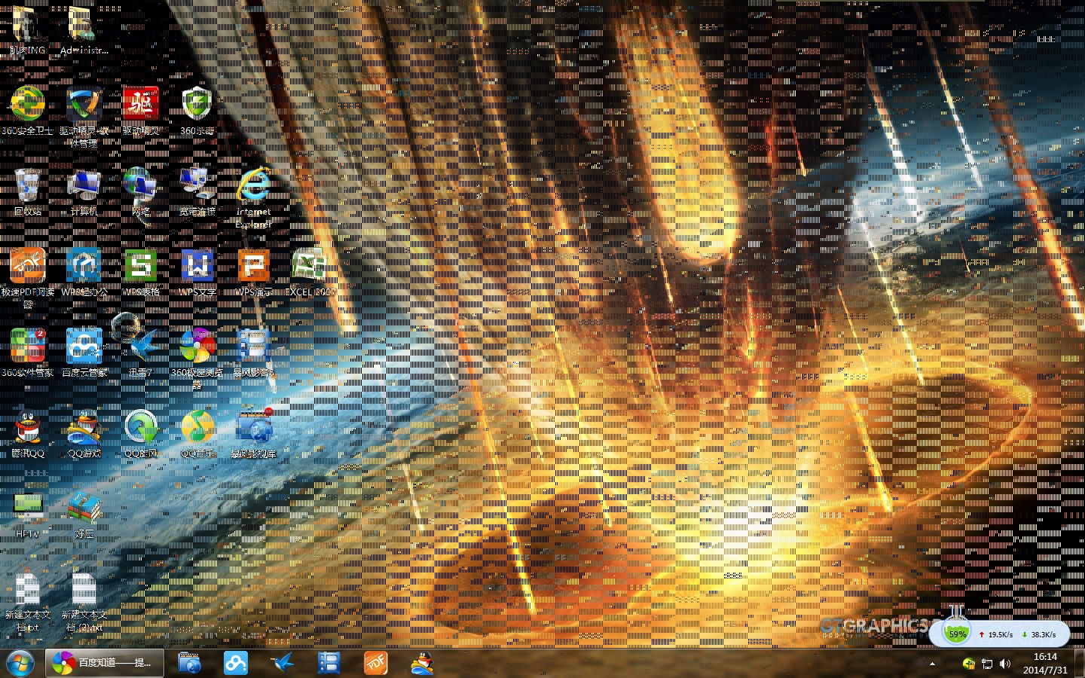Image resolution: width=1085 pixels, height=678 pixels.
Task: Open the Windows Start menu orb
Action: coord(20,663)
